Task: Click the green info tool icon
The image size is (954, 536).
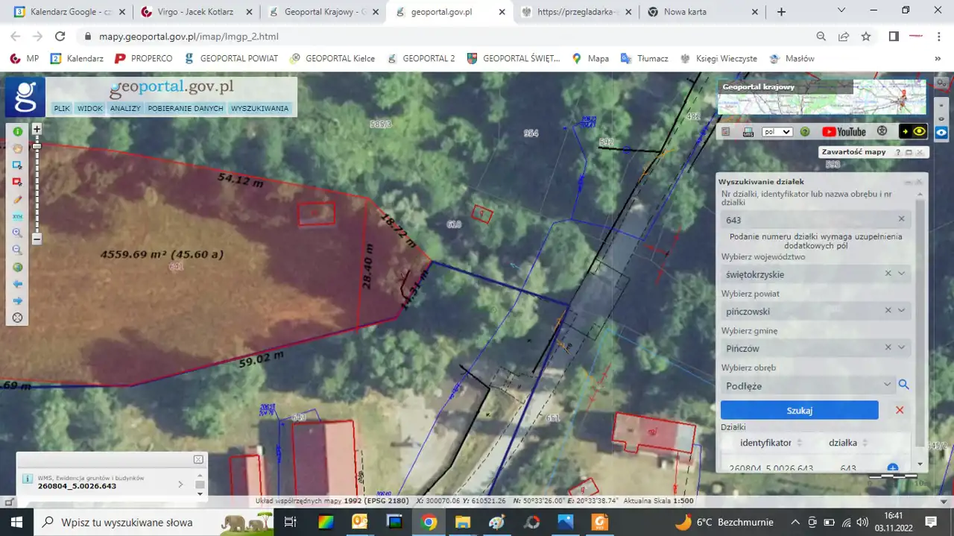Action: (x=18, y=131)
